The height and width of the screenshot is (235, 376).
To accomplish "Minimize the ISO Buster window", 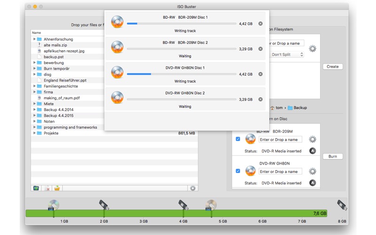I will click(x=35, y=7).
